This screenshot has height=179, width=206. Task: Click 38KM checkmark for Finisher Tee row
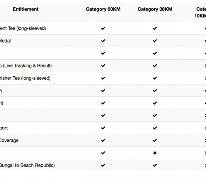coord(155,78)
